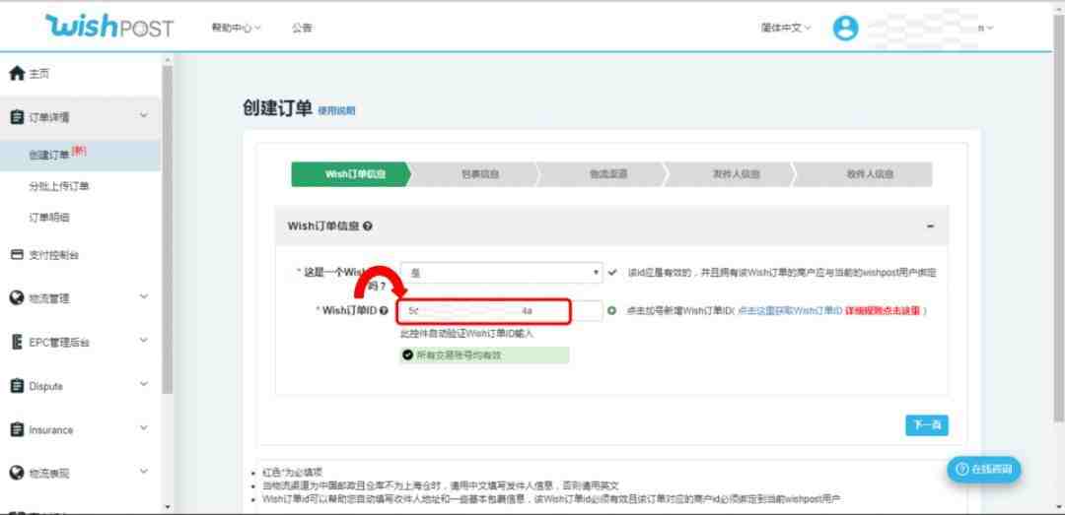Collapse Wish订单信息 panel with minus icon

click(x=931, y=225)
